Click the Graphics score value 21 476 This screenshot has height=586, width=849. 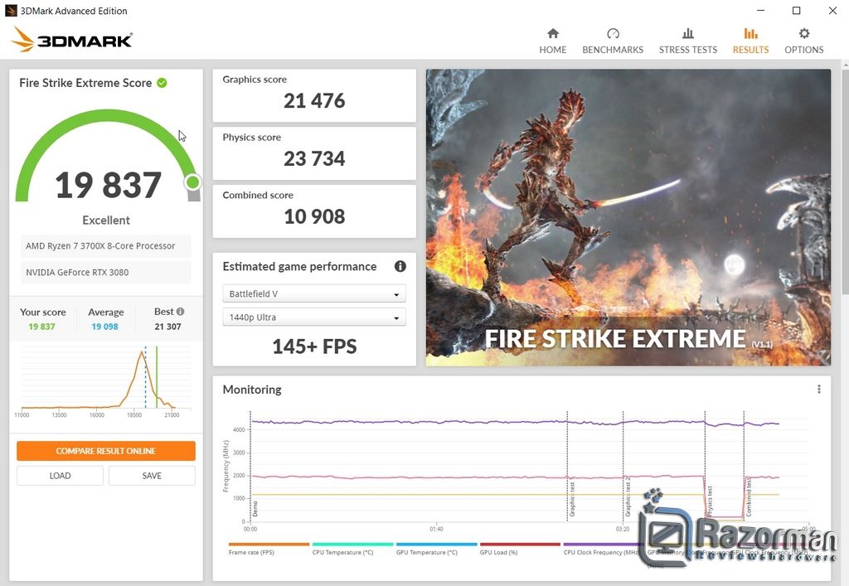click(314, 100)
